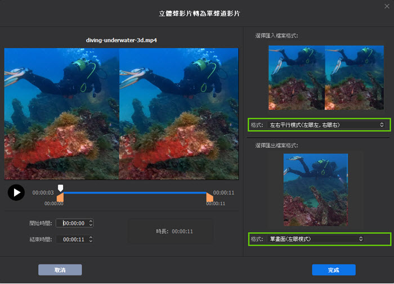Click the 選擇匯出檔案格式 label
Viewport: 394px width, 284px height.
tap(277, 146)
